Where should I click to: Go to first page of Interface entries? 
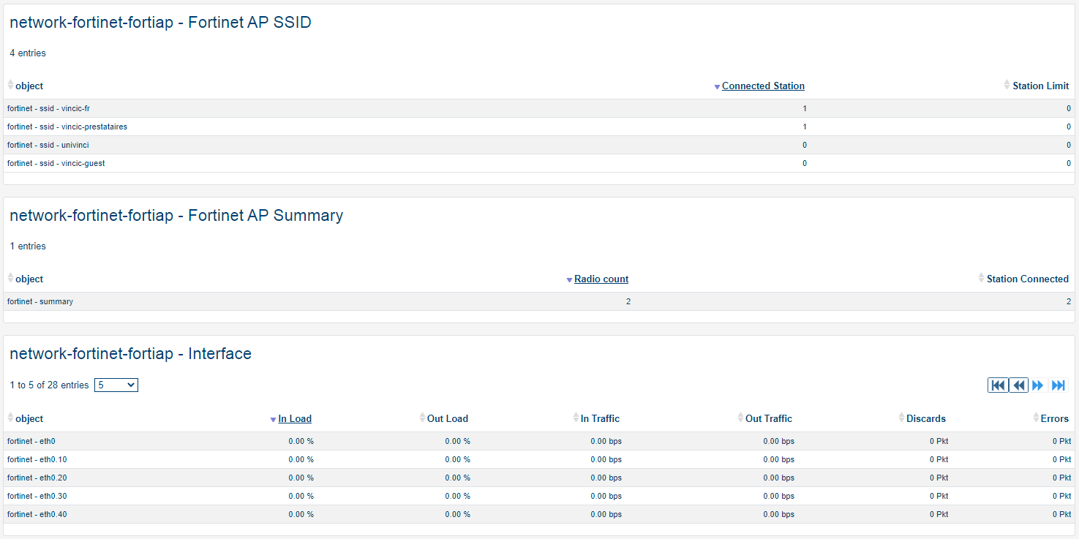[998, 385]
